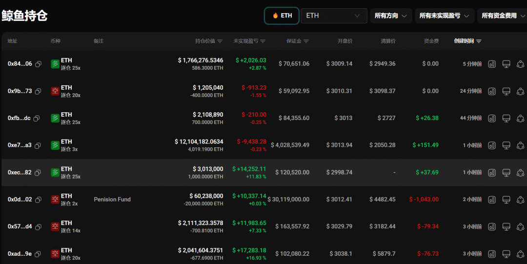Open the ETH coin selector dropdown
The width and height of the screenshot is (527, 264).
[334, 16]
